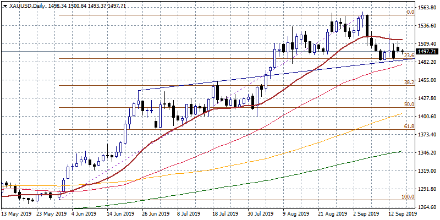Click the 1536.60 price axis value
440x220 pixels.
coord(427,25)
